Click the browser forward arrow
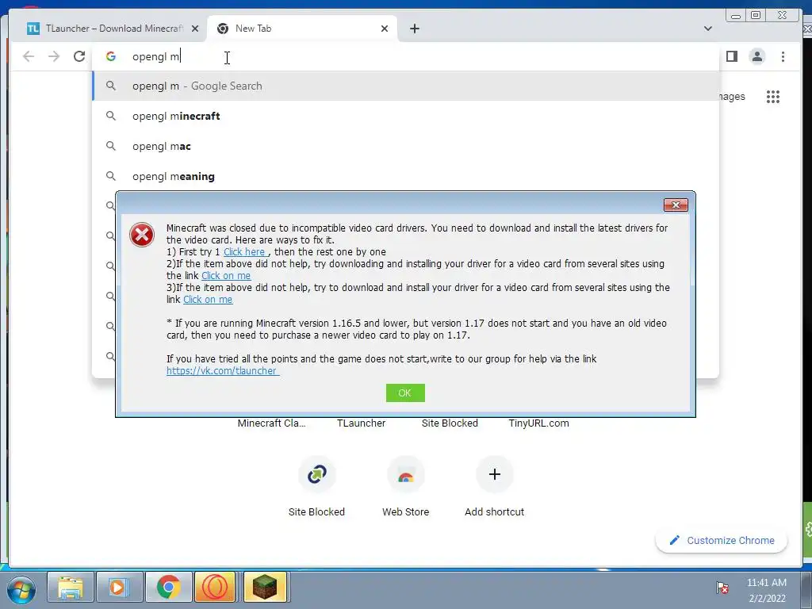 54,56
